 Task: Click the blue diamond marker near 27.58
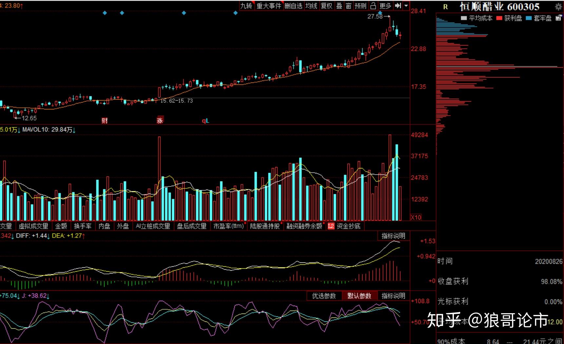380,13
